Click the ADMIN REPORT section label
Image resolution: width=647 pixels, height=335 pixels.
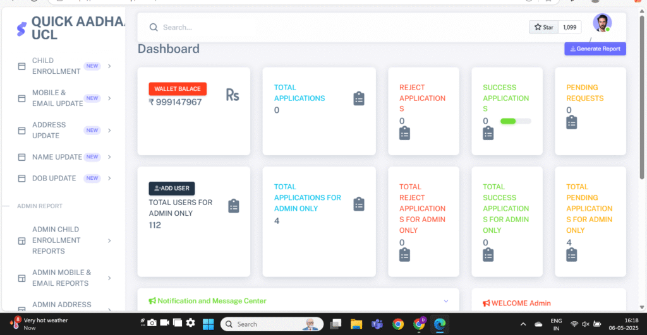(40, 206)
